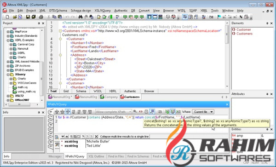This screenshot has width=276, height=167.
Task: Switch to the Browser view tab
Action: pyautogui.click(x=149, y=91)
